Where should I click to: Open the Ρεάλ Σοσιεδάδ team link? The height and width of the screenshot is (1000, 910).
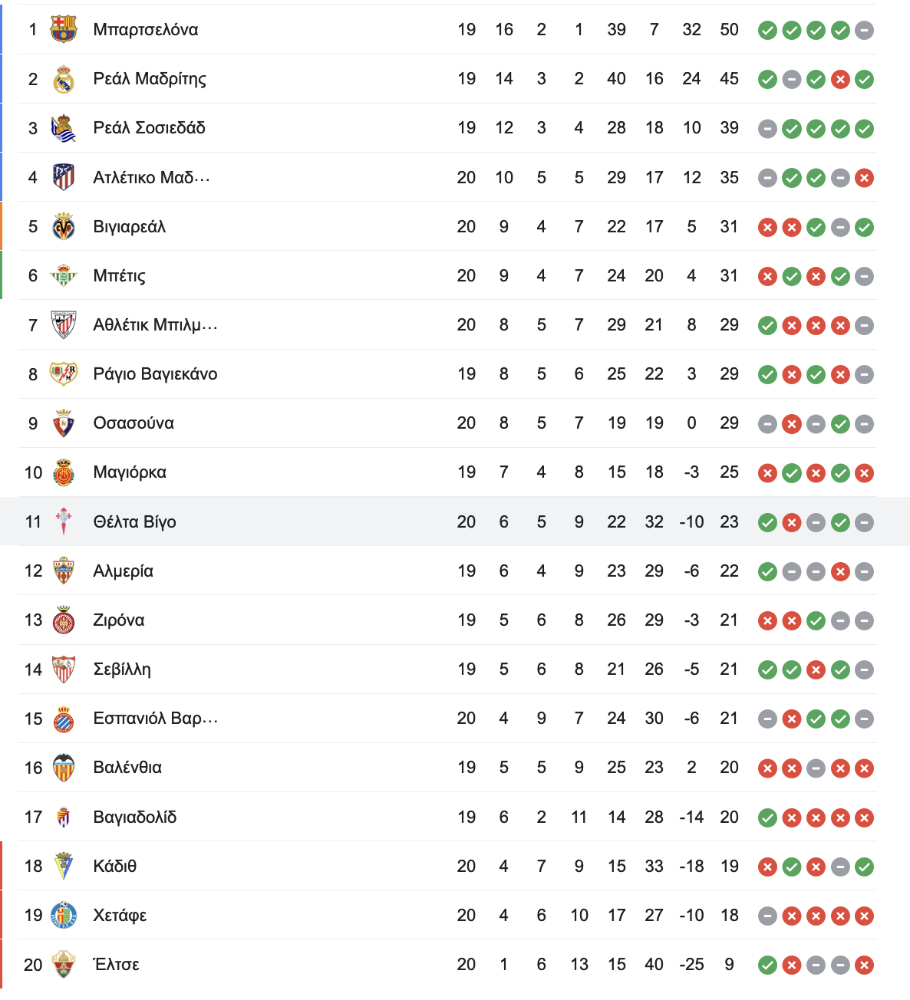[x=150, y=128]
